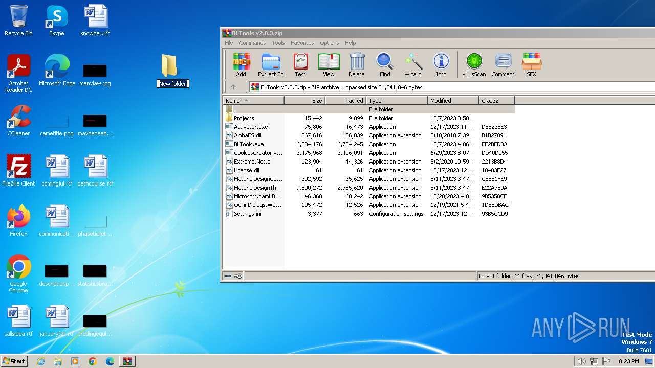Open CCleaner desktop shortcut
The width and height of the screenshot is (655, 368).
pos(18,121)
